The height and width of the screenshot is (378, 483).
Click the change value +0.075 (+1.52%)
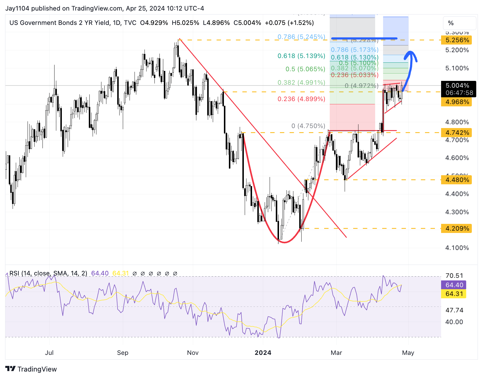coord(289,23)
